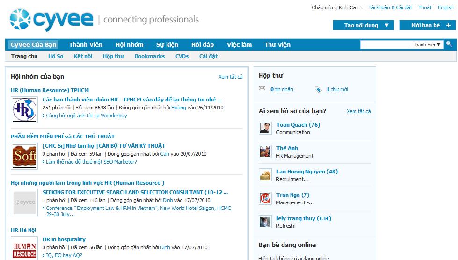Click Toan Quach's profile photo

[x=265, y=128]
